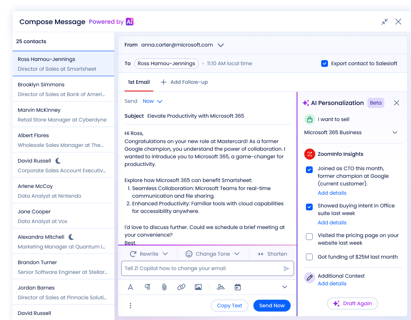Add details to the Joined as CTO insight

click(x=332, y=193)
